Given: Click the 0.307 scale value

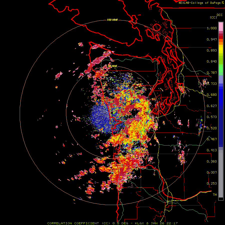Looking at the screenshot, I should (x=212, y=172).
